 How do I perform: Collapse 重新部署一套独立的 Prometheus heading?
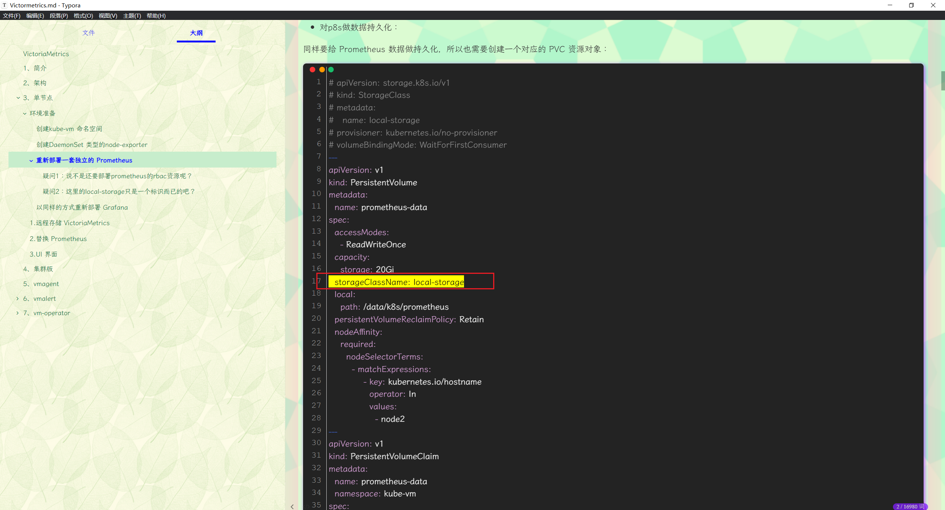point(31,161)
